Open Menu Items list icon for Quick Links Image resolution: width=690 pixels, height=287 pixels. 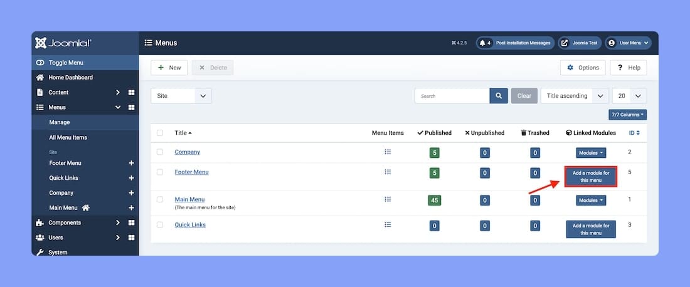[388, 224]
